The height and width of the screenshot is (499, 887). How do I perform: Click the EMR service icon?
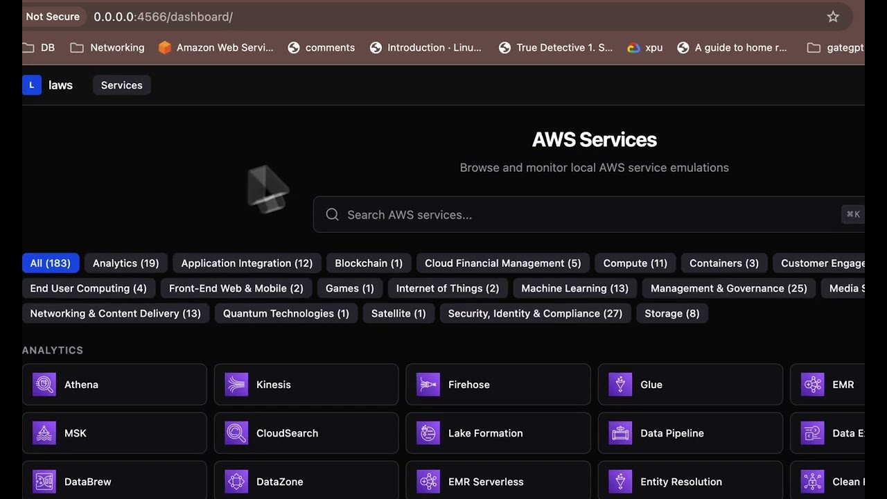click(x=812, y=385)
